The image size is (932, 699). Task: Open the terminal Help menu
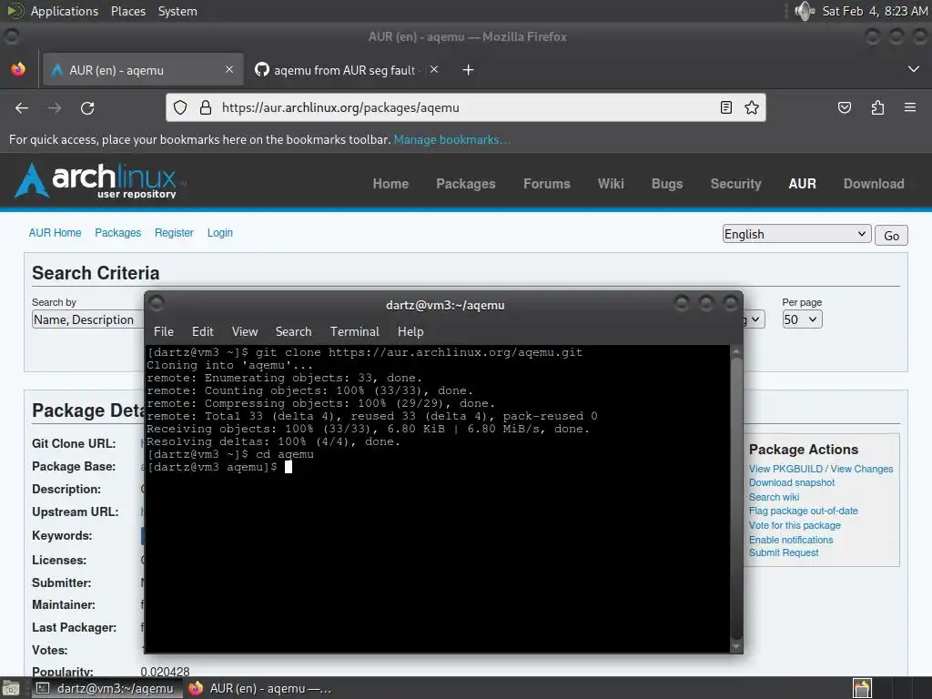(410, 331)
